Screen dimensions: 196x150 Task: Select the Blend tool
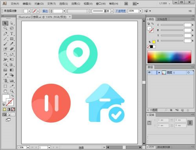[12, 75]
